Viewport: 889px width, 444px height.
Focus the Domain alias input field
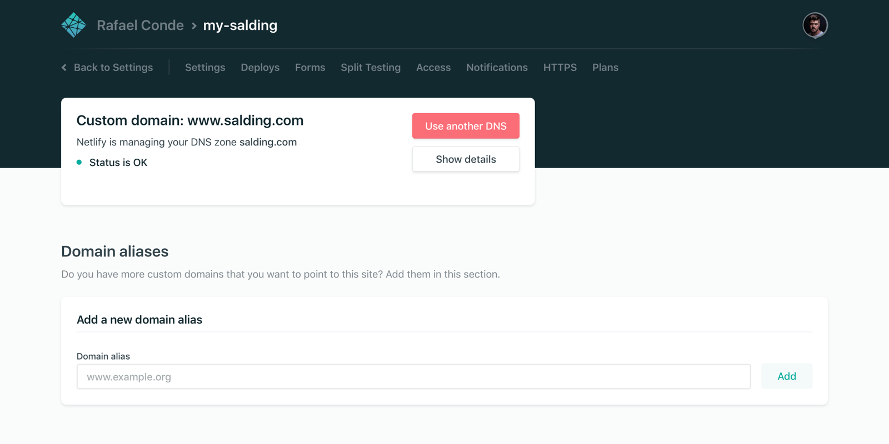tap(413, 376)
